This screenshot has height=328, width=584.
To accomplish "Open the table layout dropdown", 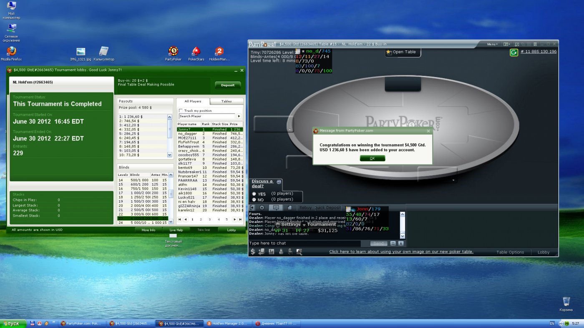I will (506, 44).
